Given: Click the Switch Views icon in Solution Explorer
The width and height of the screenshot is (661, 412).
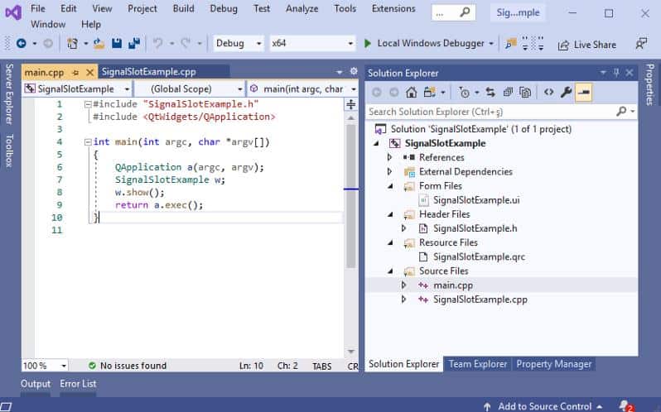Looking at the screenshot, I should [x=429, y=92].
